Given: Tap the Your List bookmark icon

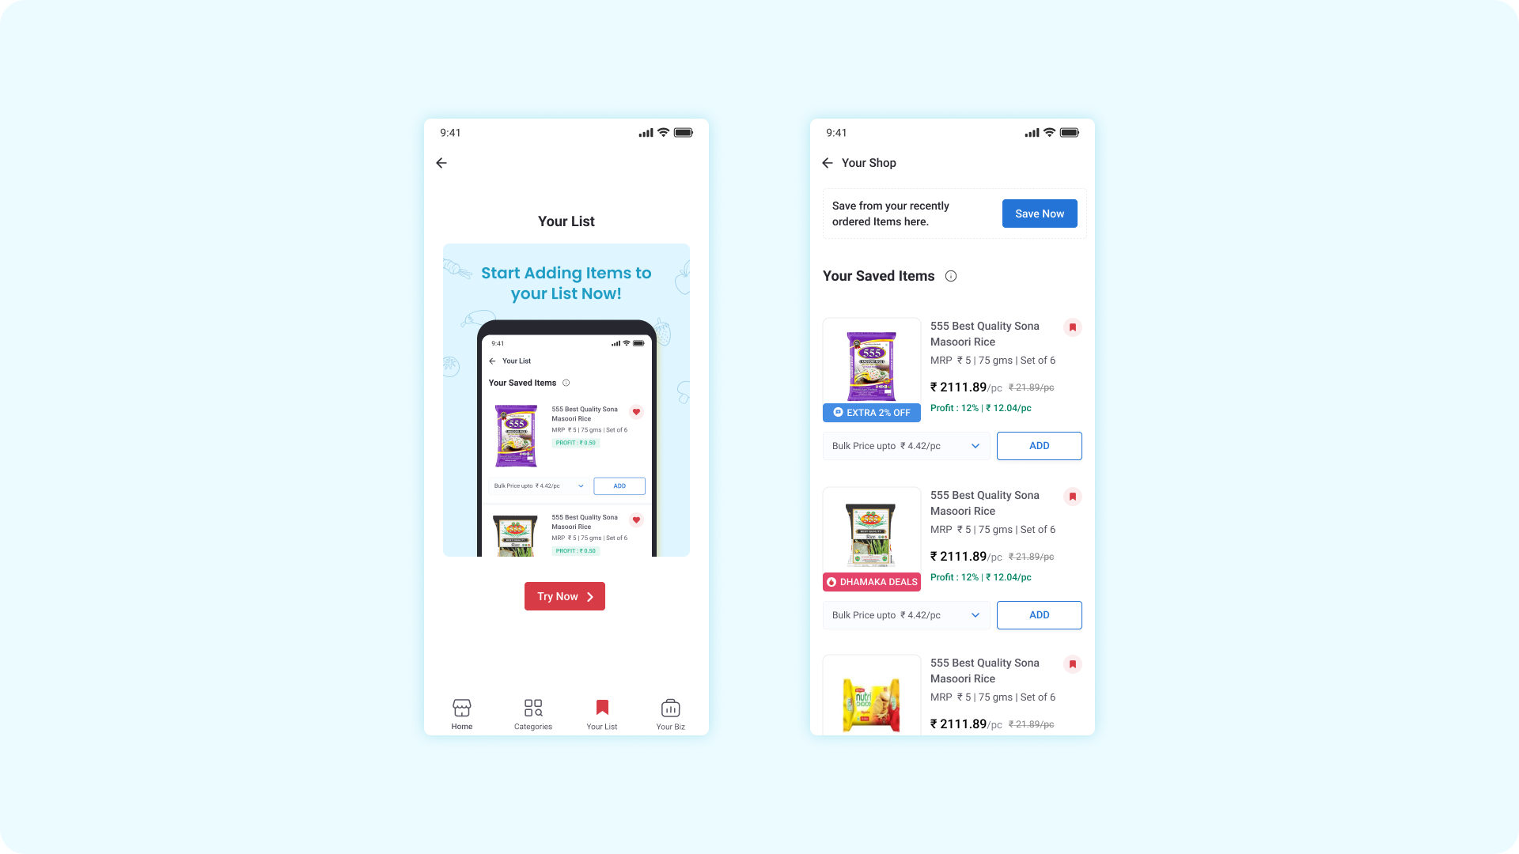Looking at the screenshot, I should click(602, 709).
